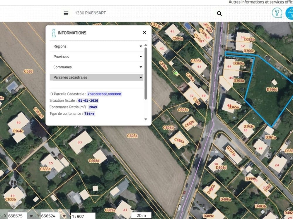Click building number 45 on map

tap(172, 31)
